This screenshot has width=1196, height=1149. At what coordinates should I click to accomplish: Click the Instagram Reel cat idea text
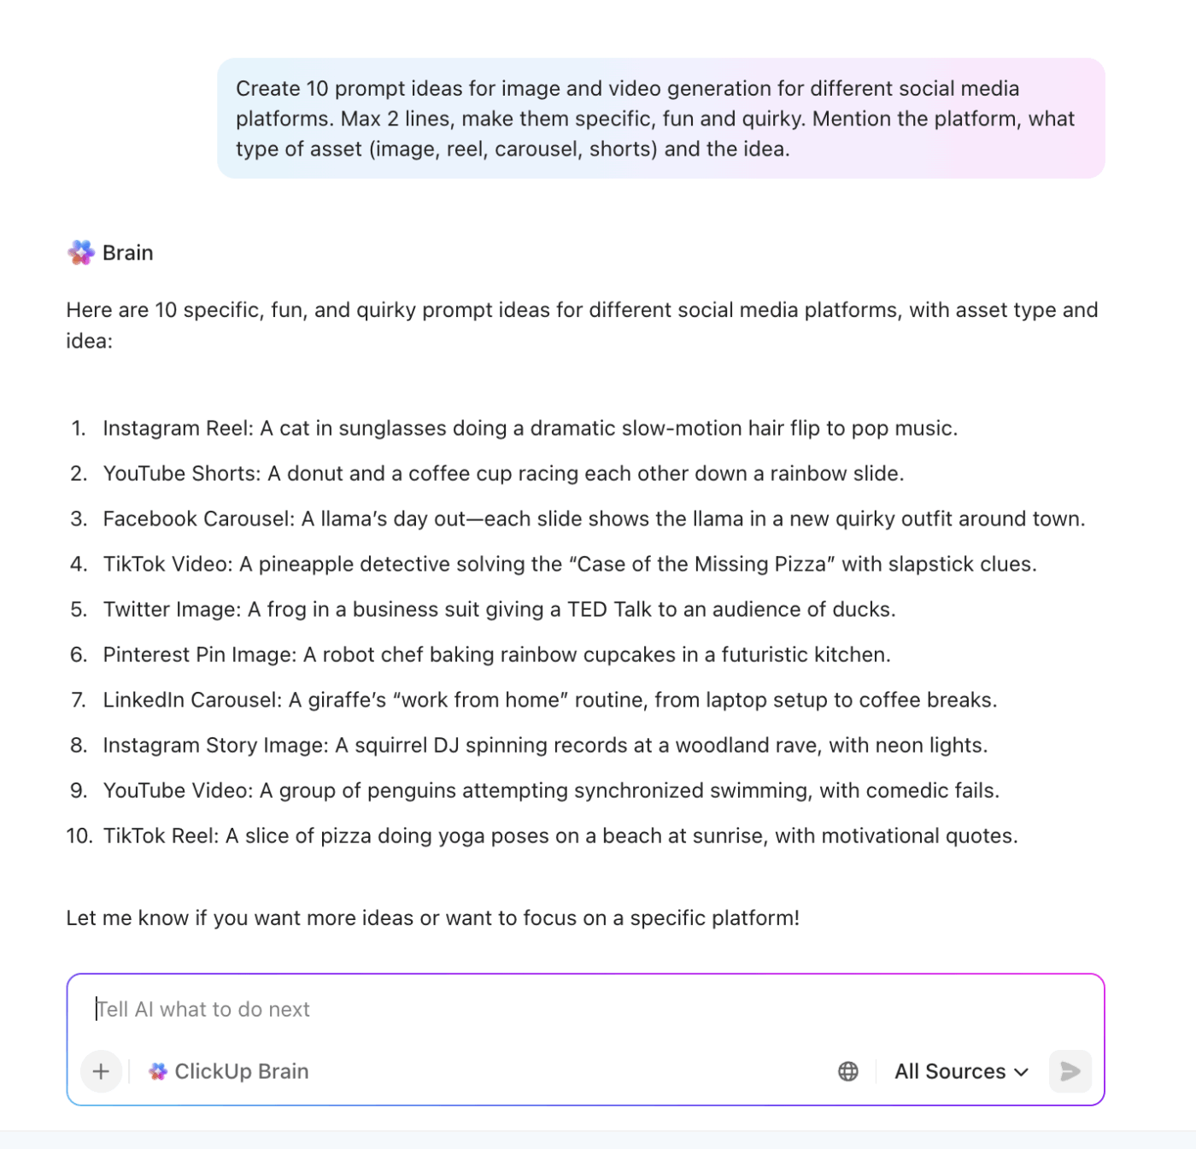[530, 428]
